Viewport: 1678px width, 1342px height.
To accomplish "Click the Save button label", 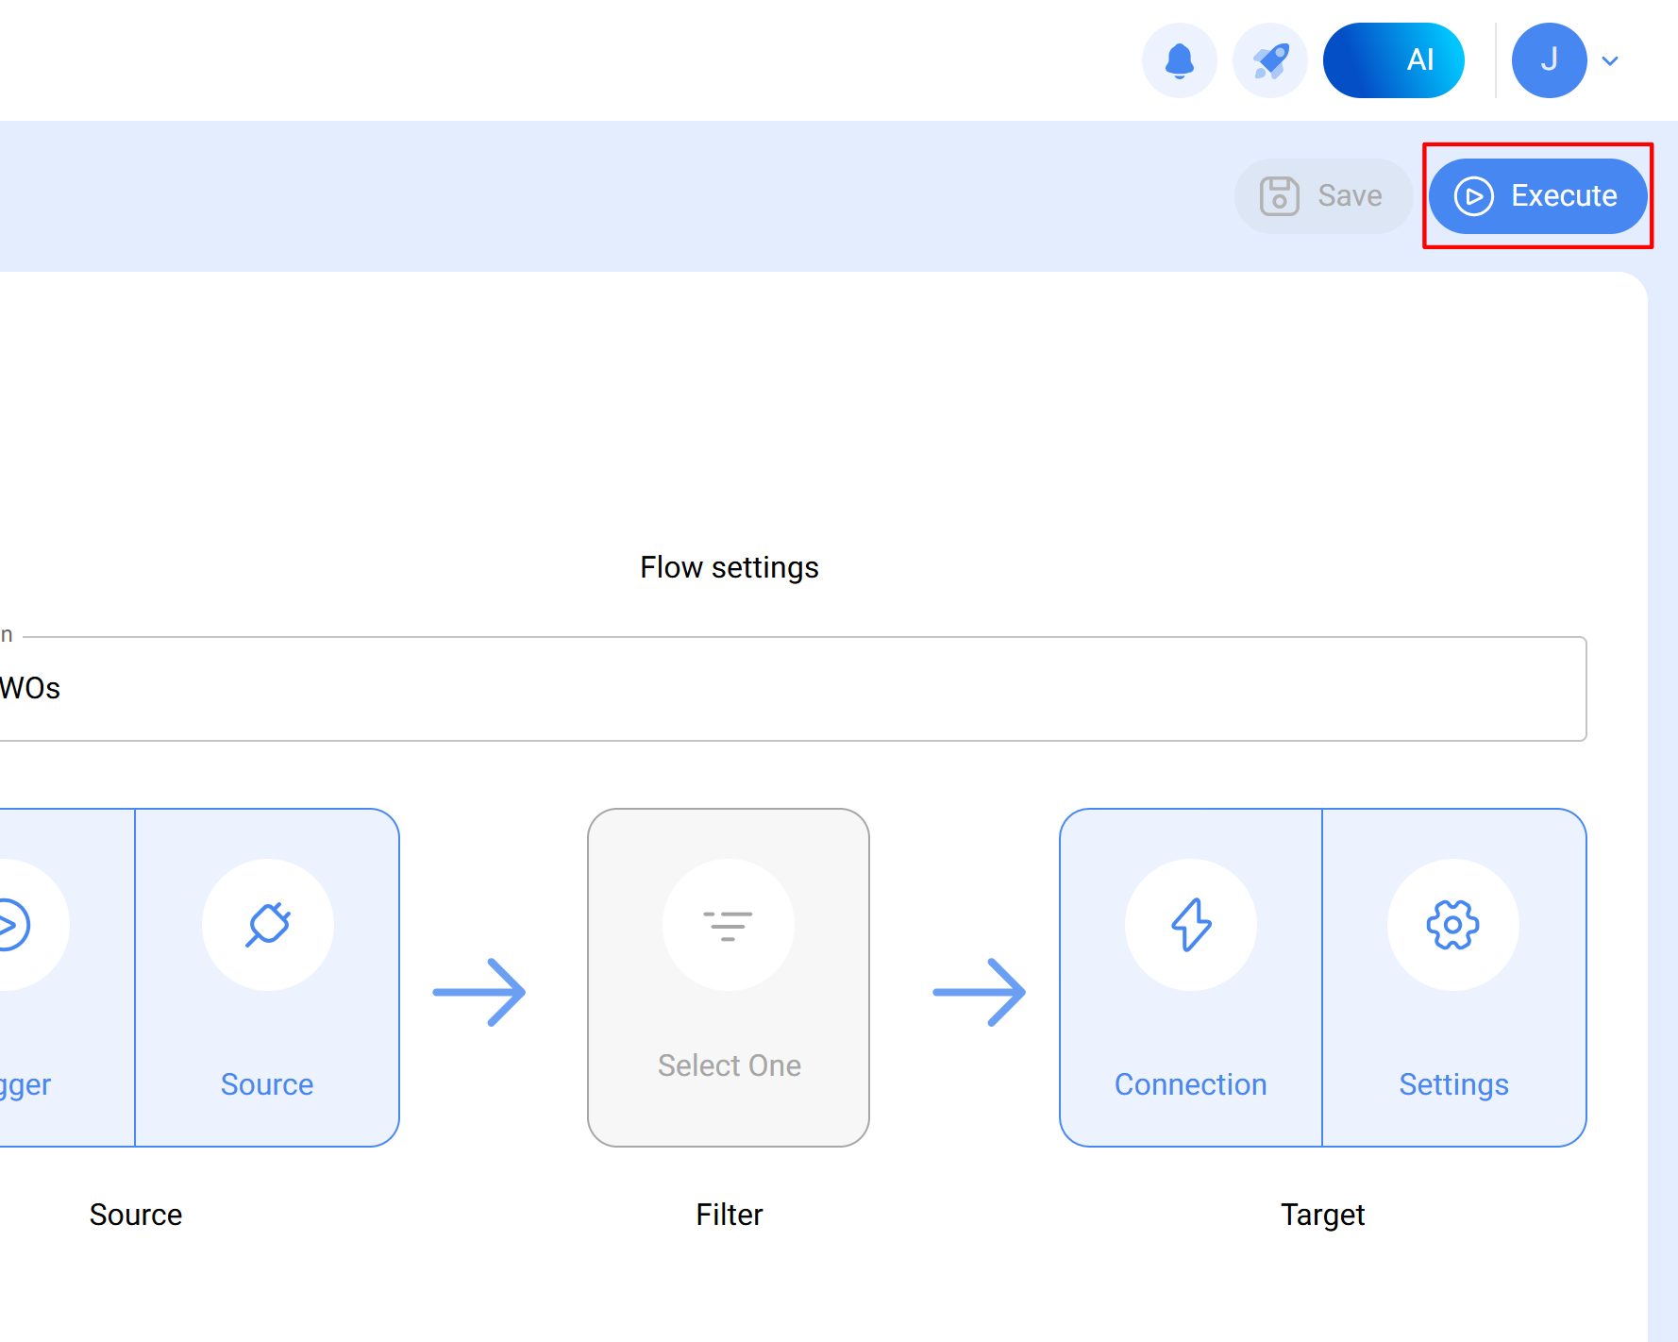I will 1350,196.
